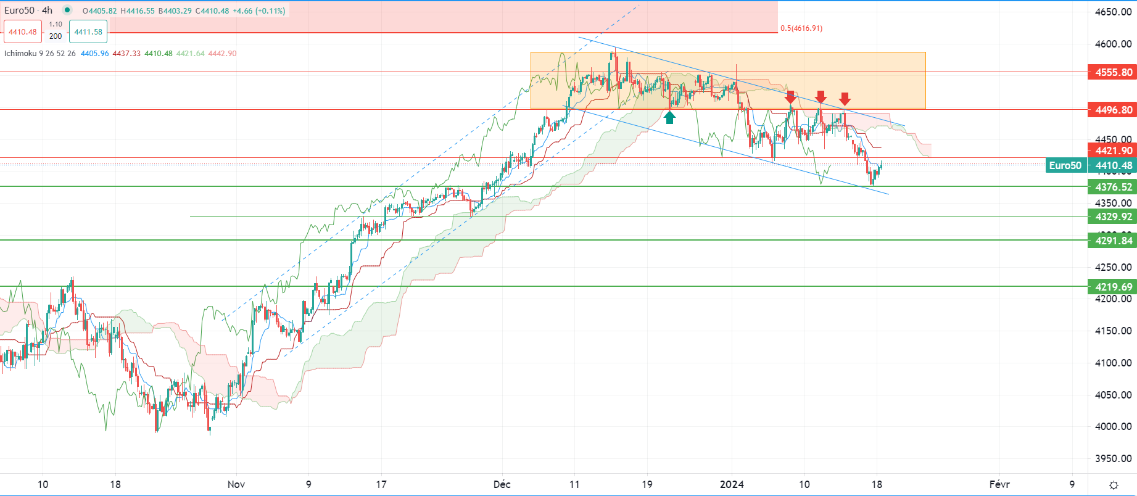The width and height of the screenshot is (1137, 496).
Task: Edit the 200 order quantity field
Action: pyautogui.click(x=56, y=36)
